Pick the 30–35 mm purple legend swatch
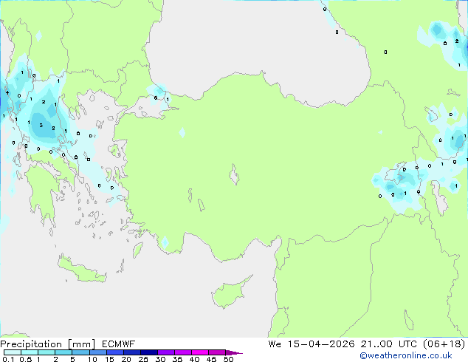The height and width of the screenshot is (362, 468). click(x=166, y=352)
